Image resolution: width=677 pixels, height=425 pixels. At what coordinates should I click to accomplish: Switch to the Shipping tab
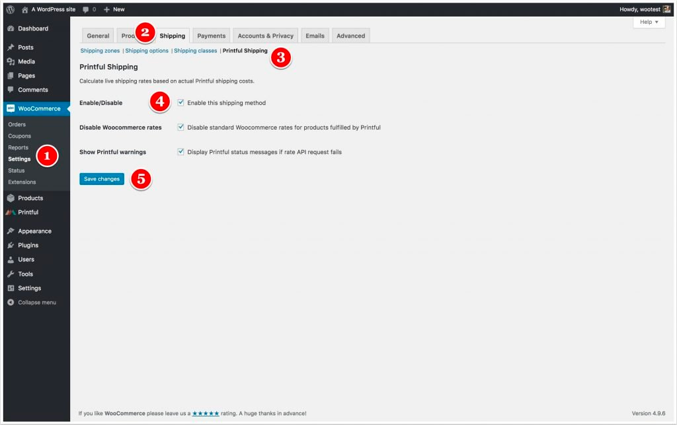173,36
